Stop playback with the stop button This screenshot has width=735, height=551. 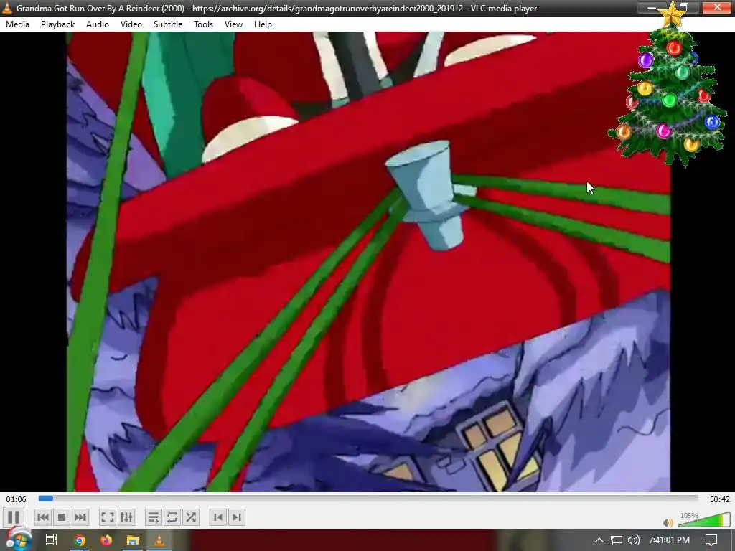pos(62,517)
